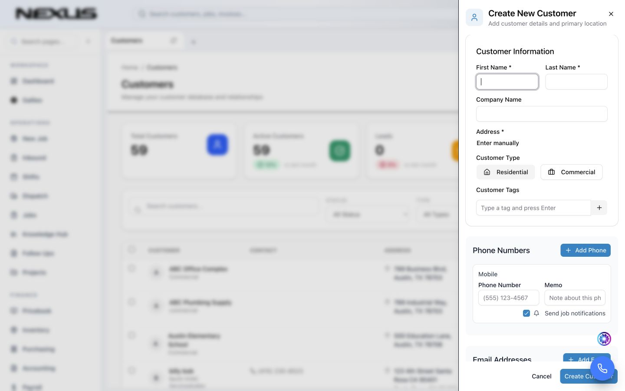Open the blurred types filter dropdown
The width and height of the screenshot is (625, 391).
437,215
